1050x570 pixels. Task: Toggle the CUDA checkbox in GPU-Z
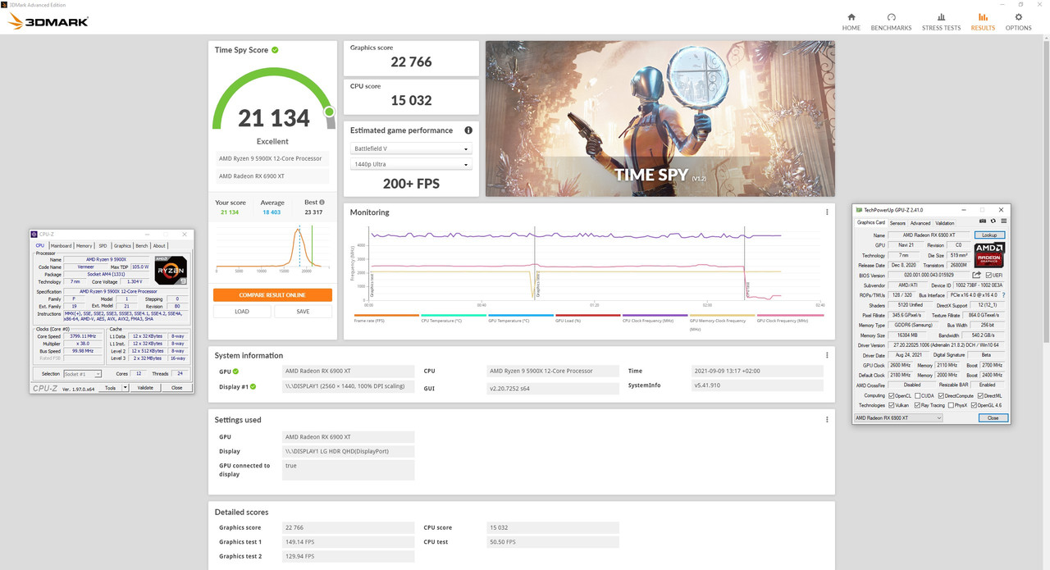[x=917, y=395]
